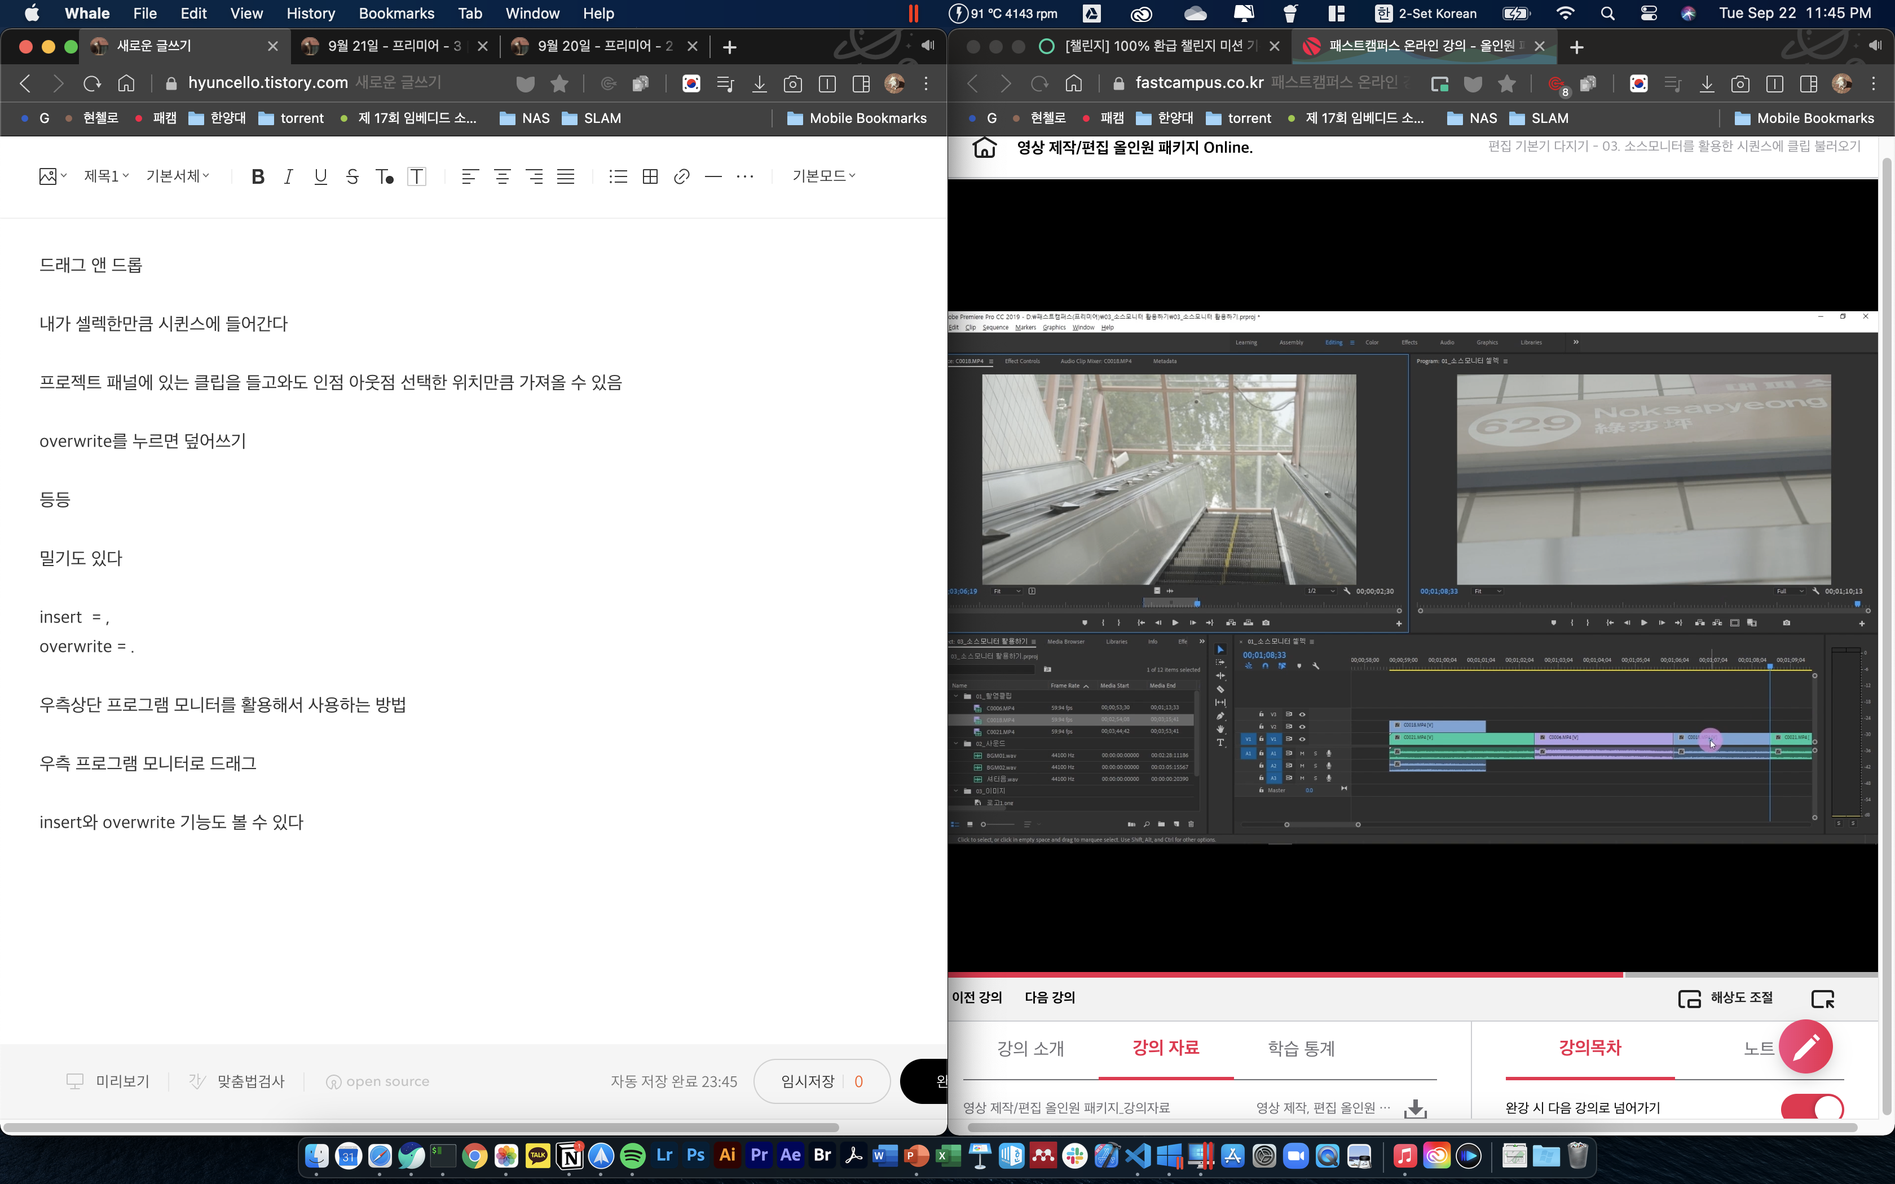Toggle bold formatting in editor toolbar
The height and width of the screenshot is (1184, 1895).
point(258,177)
